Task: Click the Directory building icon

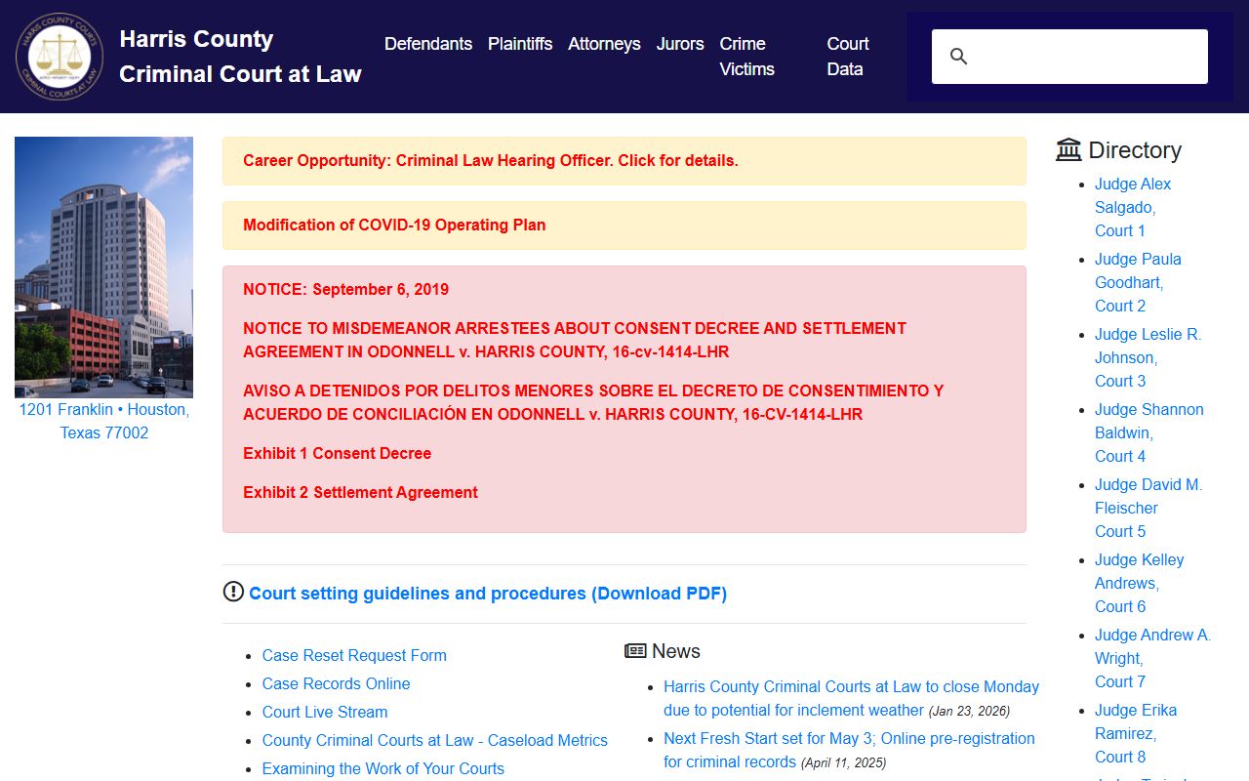Action: [x=1068, y=149]
